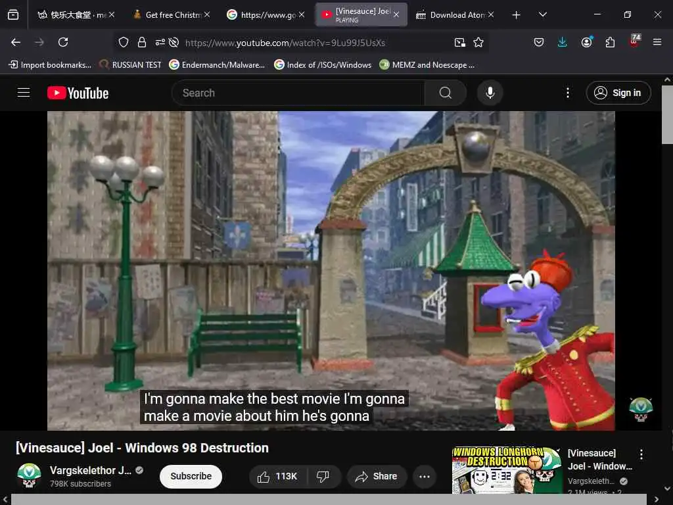Click the forward navigation arrow
This screenshot has height=505, width=673.
click(39, 42)
